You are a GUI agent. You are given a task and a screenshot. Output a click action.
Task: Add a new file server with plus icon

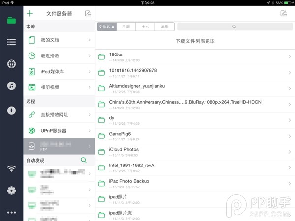click(29, 13)
